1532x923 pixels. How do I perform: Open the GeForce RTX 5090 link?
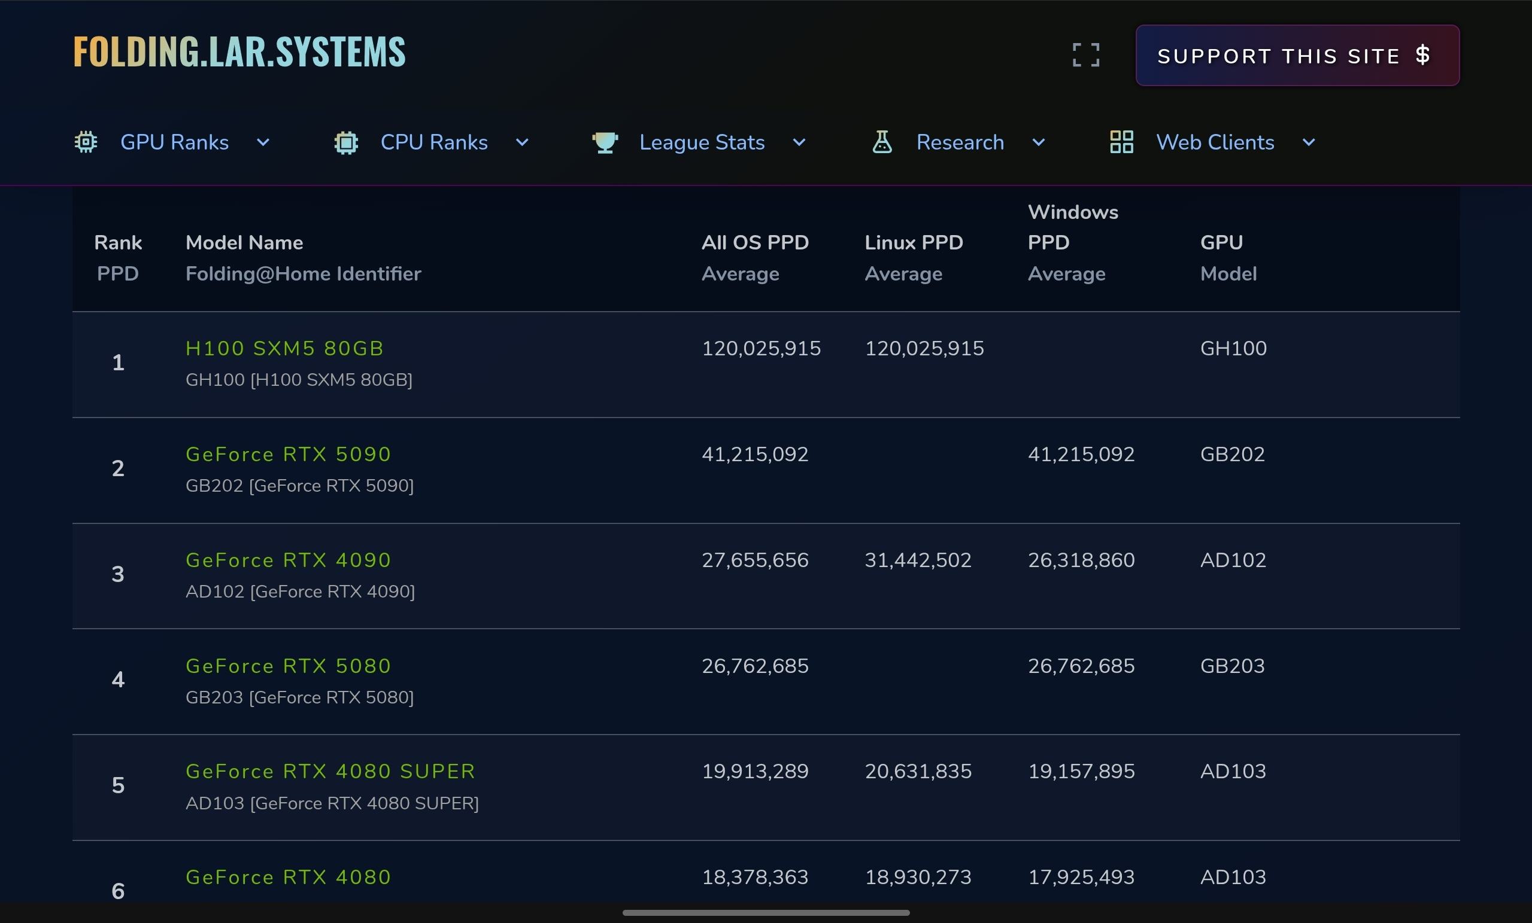click(289, 454)
